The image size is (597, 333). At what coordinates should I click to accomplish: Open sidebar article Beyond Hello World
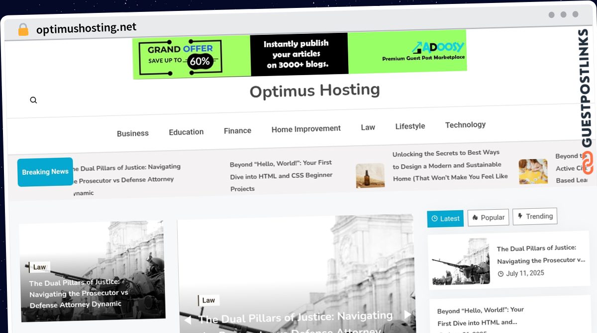coord(481,316)
